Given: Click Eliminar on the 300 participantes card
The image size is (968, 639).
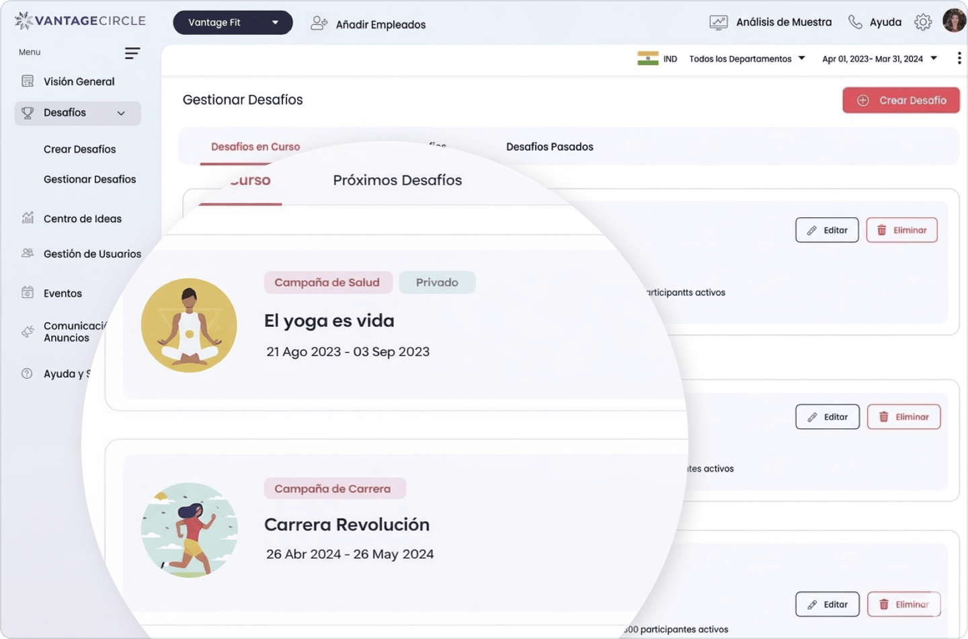Looking at the screenshot, I should [x=903, y=604].
